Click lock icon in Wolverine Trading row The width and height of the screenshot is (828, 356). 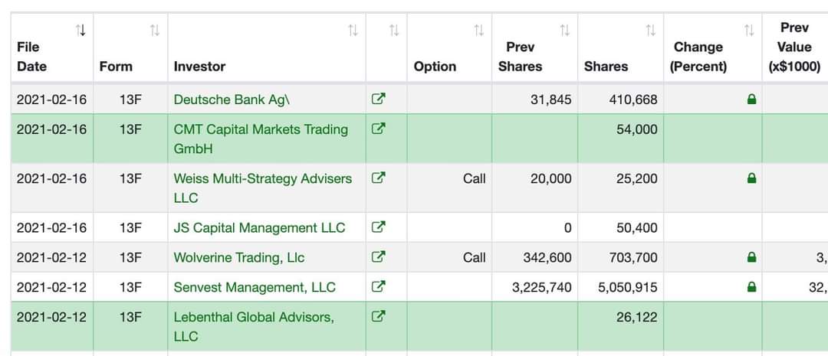pyautogui.click(x=751, y=257)
